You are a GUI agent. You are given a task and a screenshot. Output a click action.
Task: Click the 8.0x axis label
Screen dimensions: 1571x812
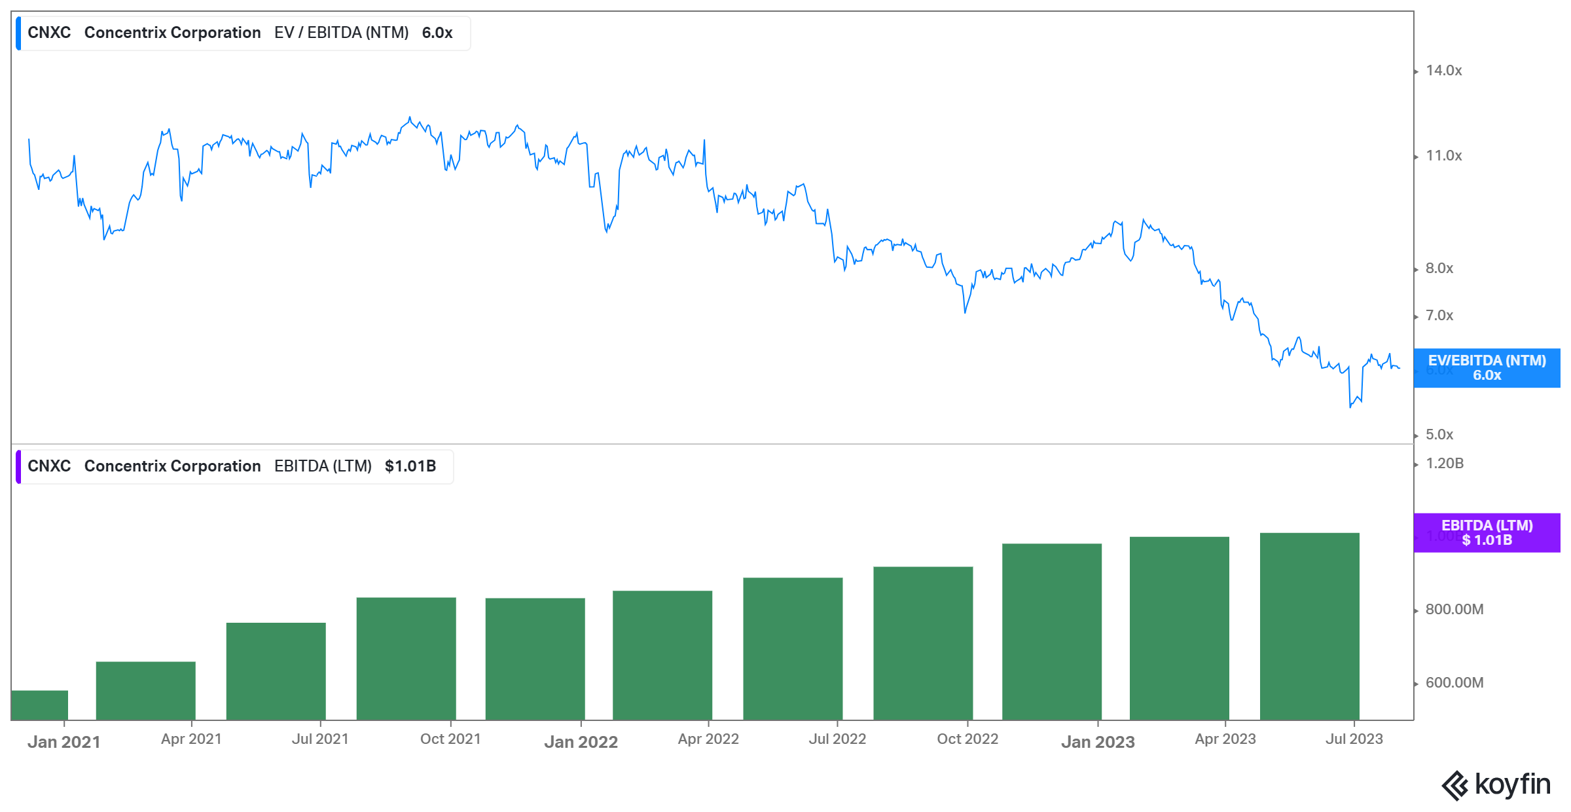pos(1439,268)
